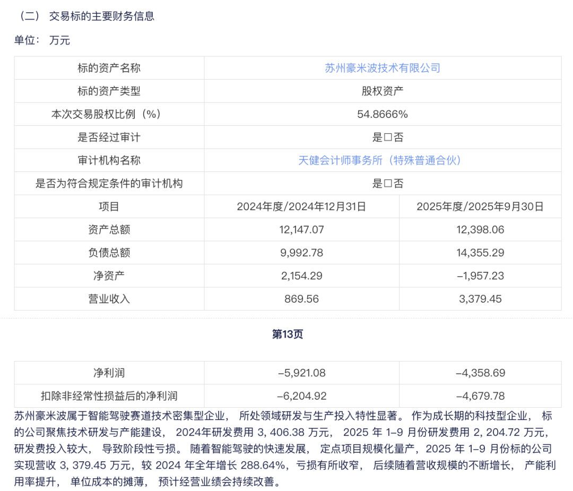Select the 2025年度/2025年9月30日 column header
This screenshot has height=491, width=573.
point(480,206)
